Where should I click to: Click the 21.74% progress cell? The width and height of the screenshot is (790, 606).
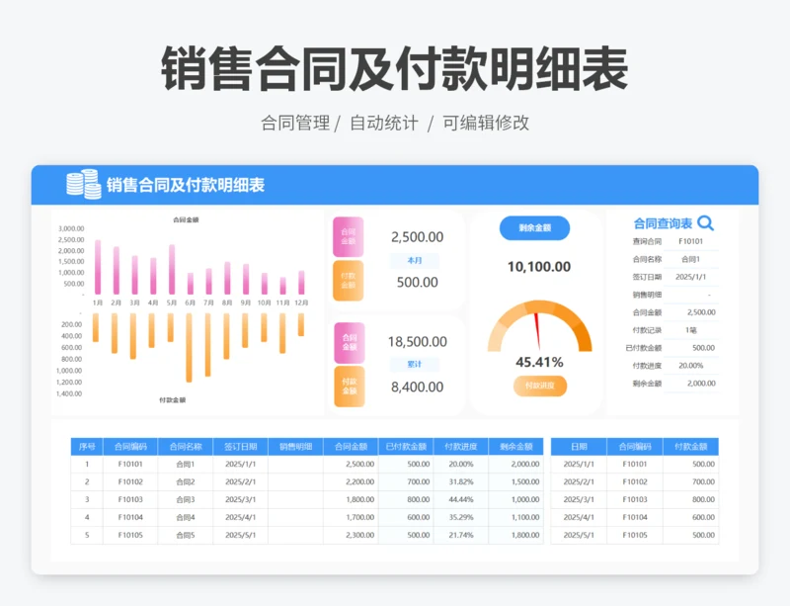[461, 535]
